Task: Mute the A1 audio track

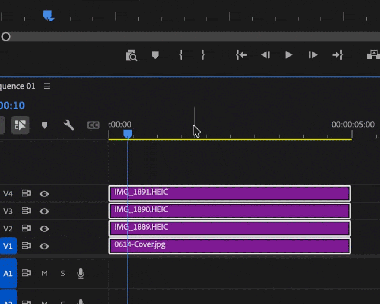Action: (44, 273)
